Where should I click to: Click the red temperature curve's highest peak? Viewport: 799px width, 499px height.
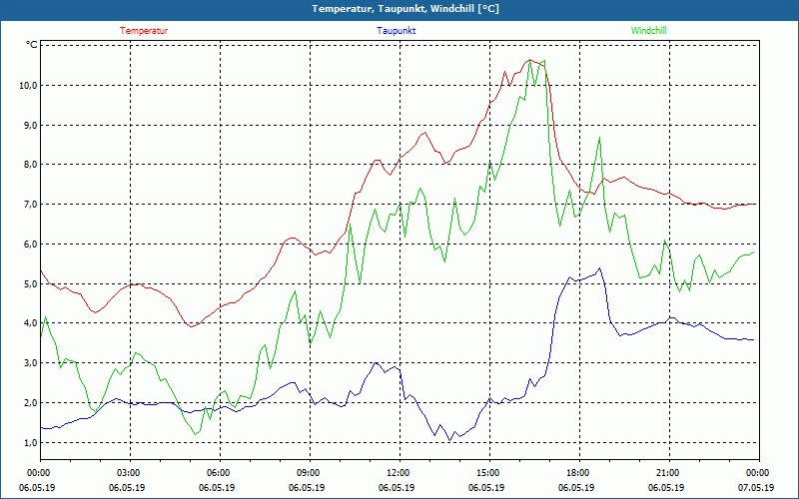530,60
